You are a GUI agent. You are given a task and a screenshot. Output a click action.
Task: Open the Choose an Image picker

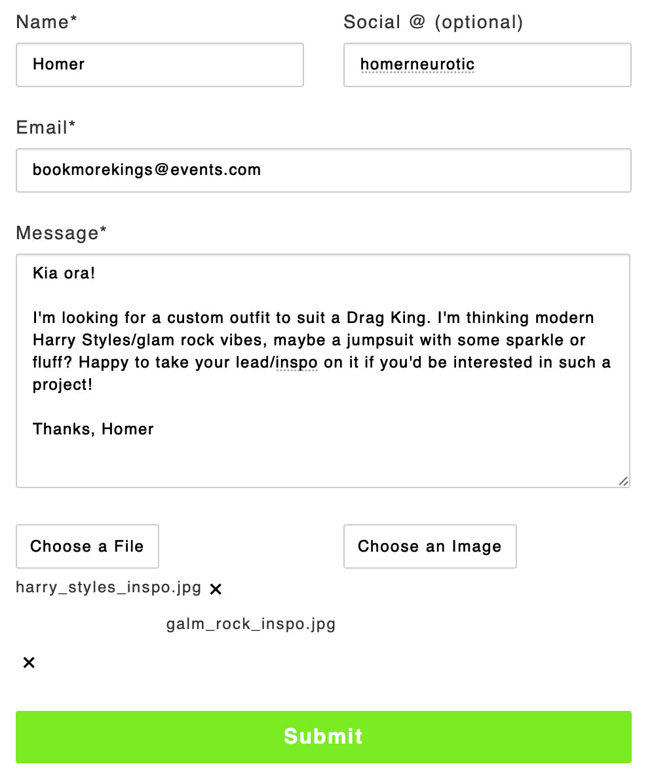pos(430,546)
